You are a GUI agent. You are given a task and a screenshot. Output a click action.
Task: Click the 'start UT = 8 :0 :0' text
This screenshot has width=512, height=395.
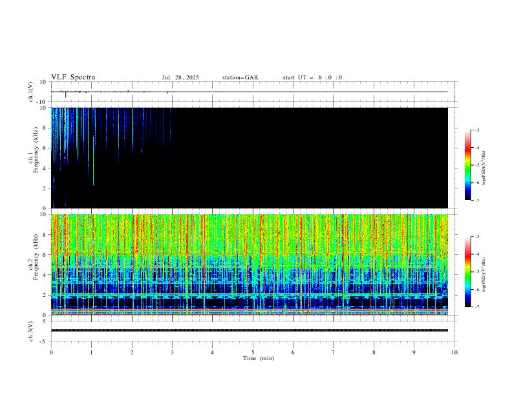312,77
